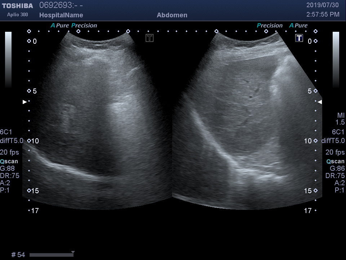Click left side diffT5.0 frequency label
This screenshot has width=346, height=260.
[12, 140]
